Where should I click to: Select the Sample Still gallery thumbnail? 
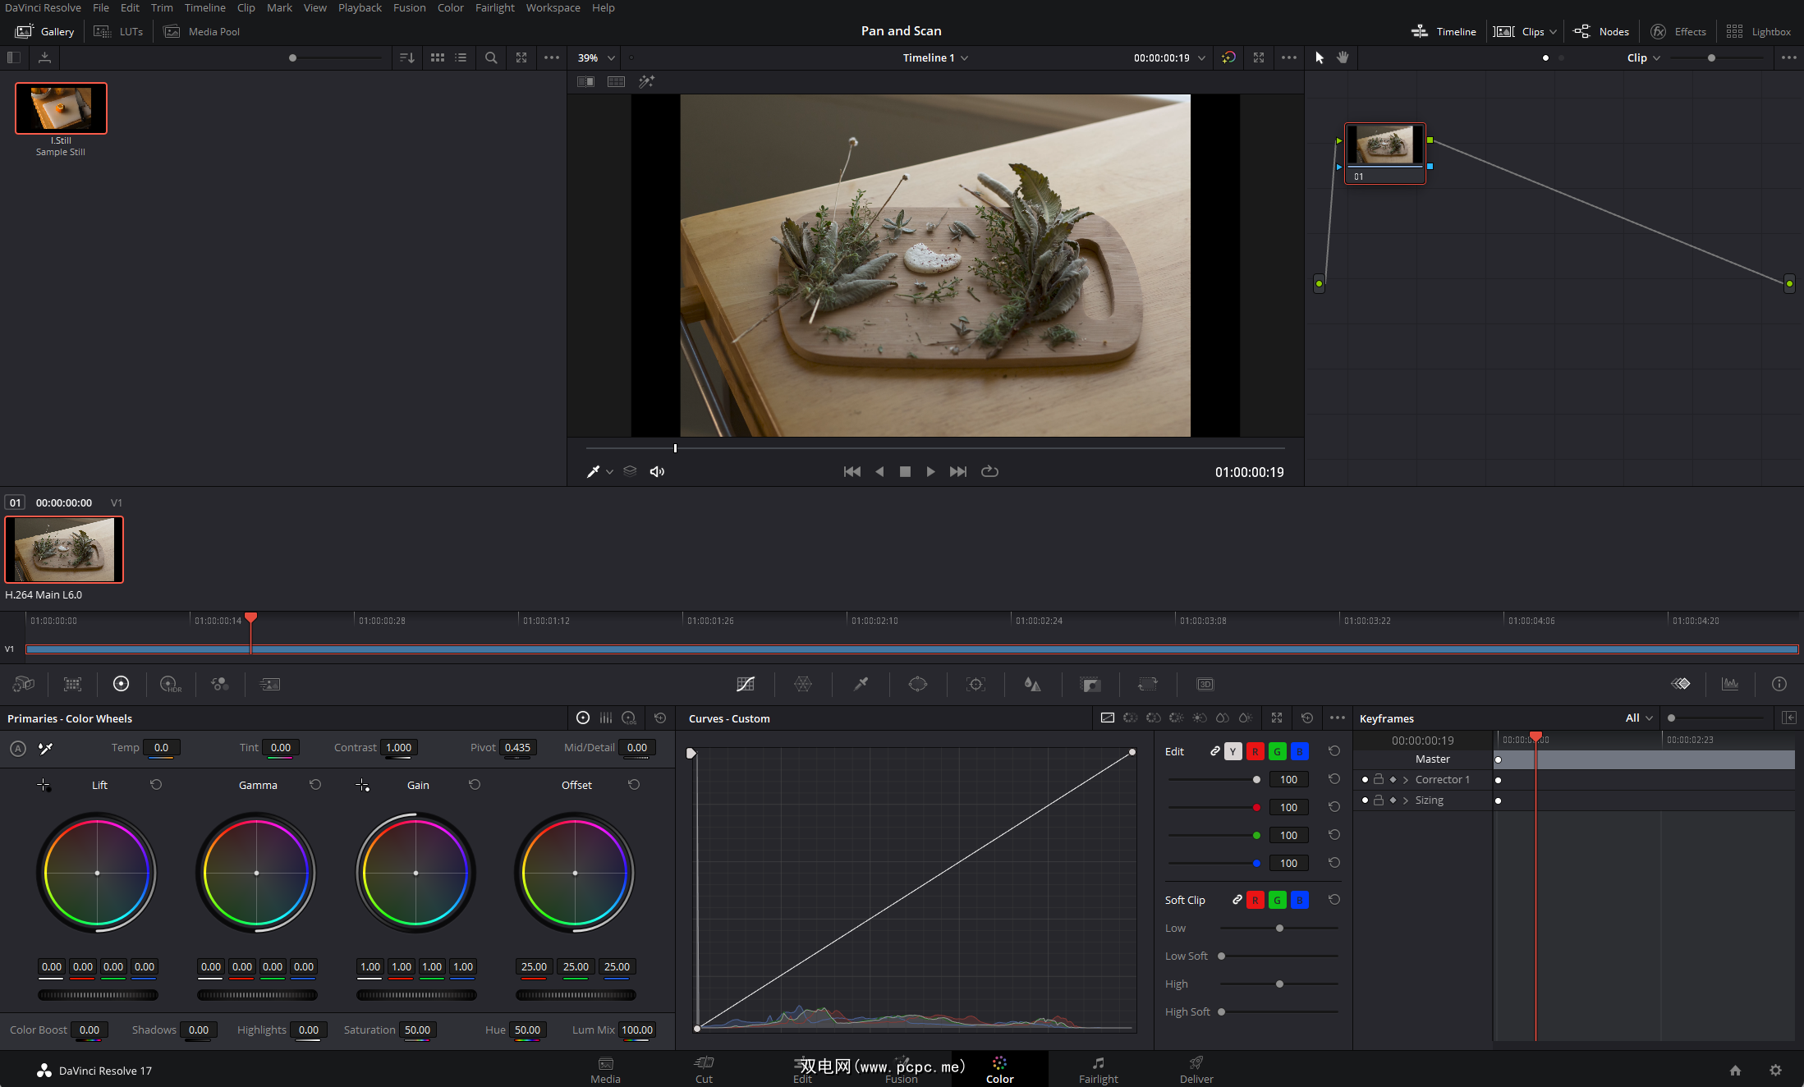[61, 108]
